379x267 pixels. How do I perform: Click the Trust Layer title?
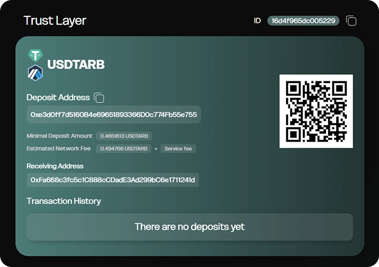point(55,20)
